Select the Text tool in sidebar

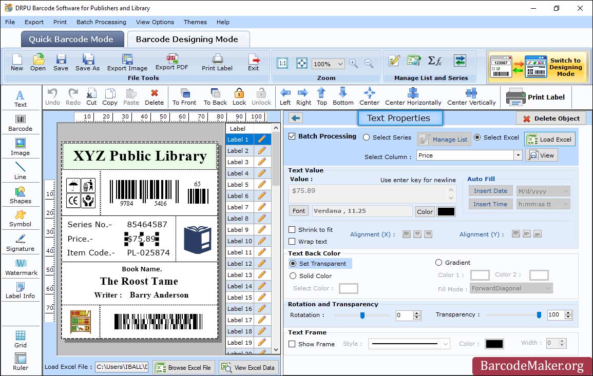click(21, 98)
